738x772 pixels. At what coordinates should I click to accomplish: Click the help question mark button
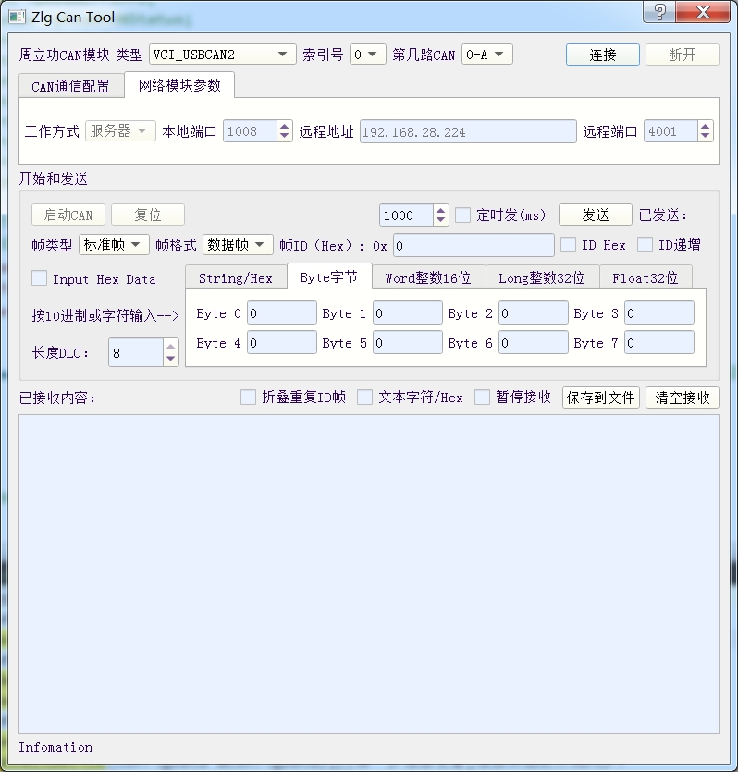pos(659,12)
